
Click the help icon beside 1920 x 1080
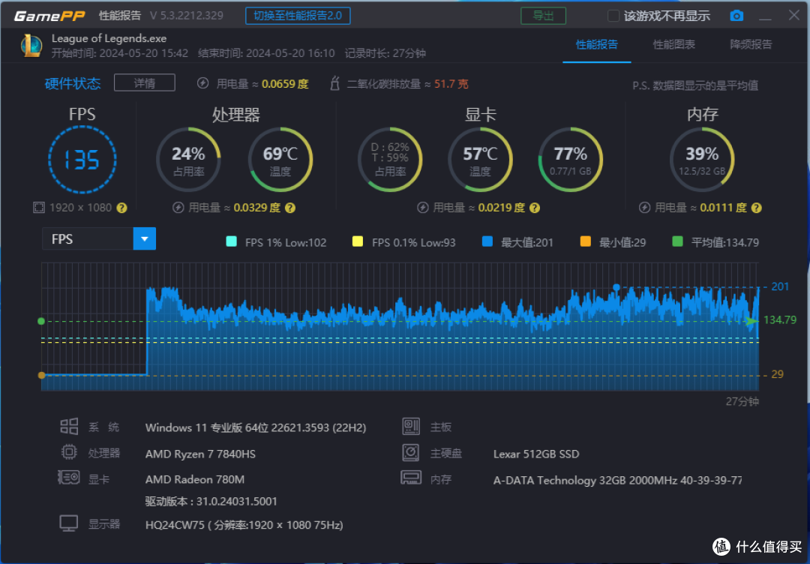[x=121, y=208]
